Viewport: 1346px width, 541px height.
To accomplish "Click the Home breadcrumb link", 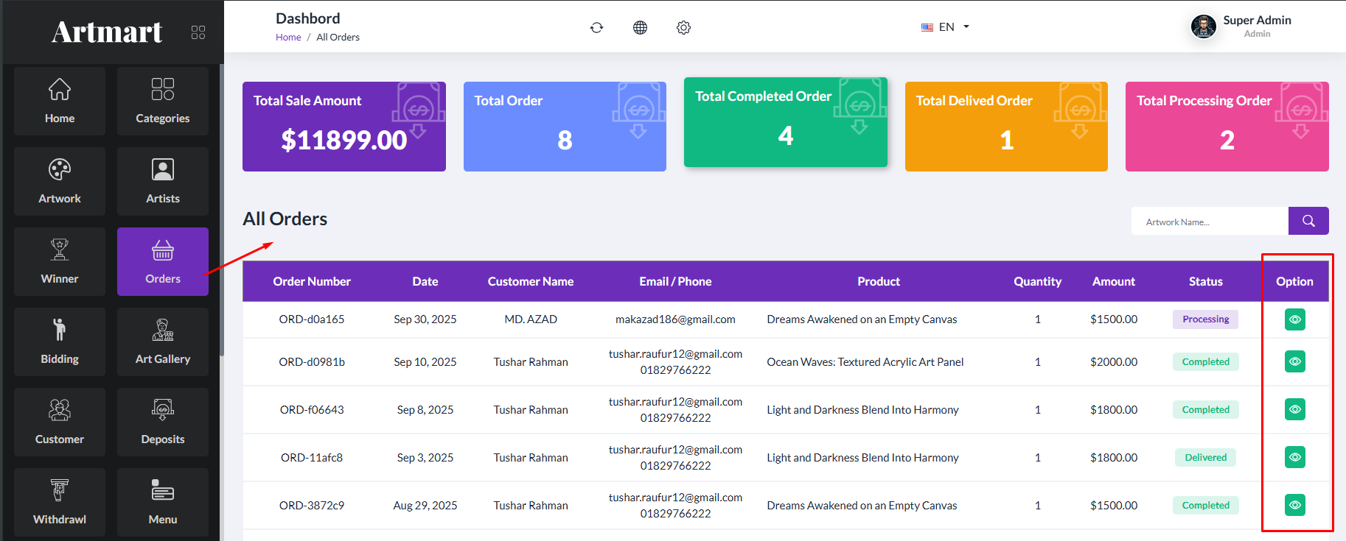I will 288,38.
